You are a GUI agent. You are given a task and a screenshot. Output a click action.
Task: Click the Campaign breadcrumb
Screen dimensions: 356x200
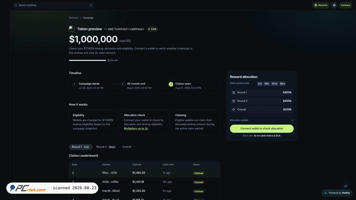[88, 18]
